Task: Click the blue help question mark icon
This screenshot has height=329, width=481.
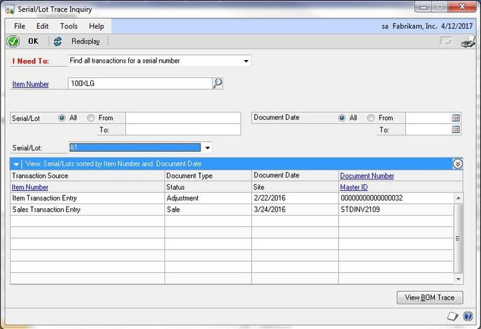Action: click(468, 316)
